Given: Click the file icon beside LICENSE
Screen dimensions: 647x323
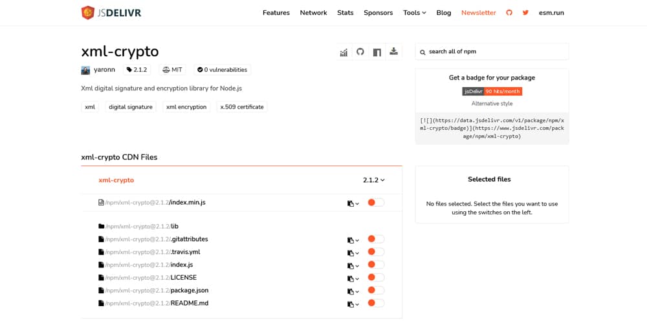Looking at the screenshot, I should (x=101, y=277).
